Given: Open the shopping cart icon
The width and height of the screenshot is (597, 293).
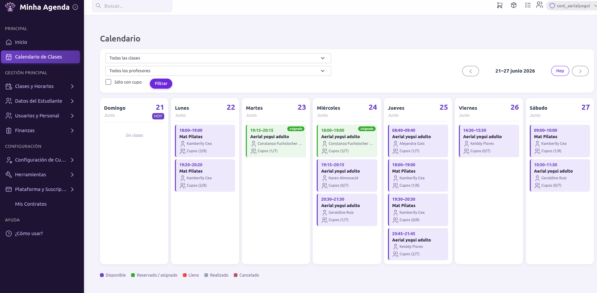Looking at the screenshot, I should [500, 5].
